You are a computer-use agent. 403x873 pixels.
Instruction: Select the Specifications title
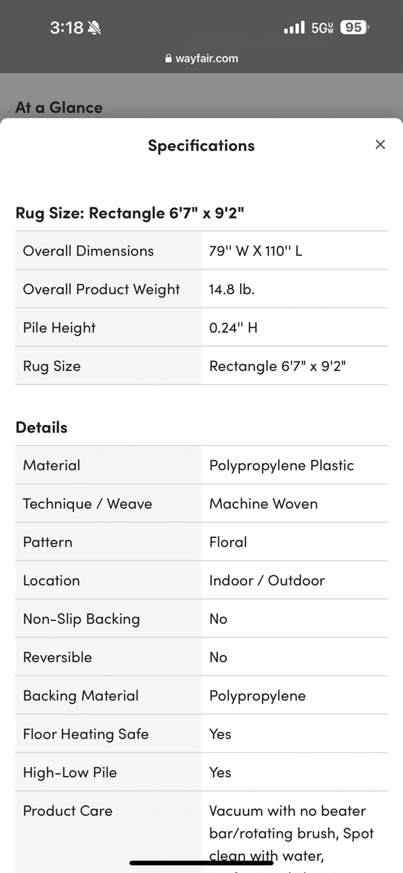pyautogui.click(x=201, y=145)
